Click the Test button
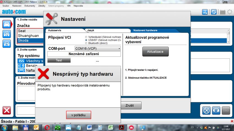 59,60
